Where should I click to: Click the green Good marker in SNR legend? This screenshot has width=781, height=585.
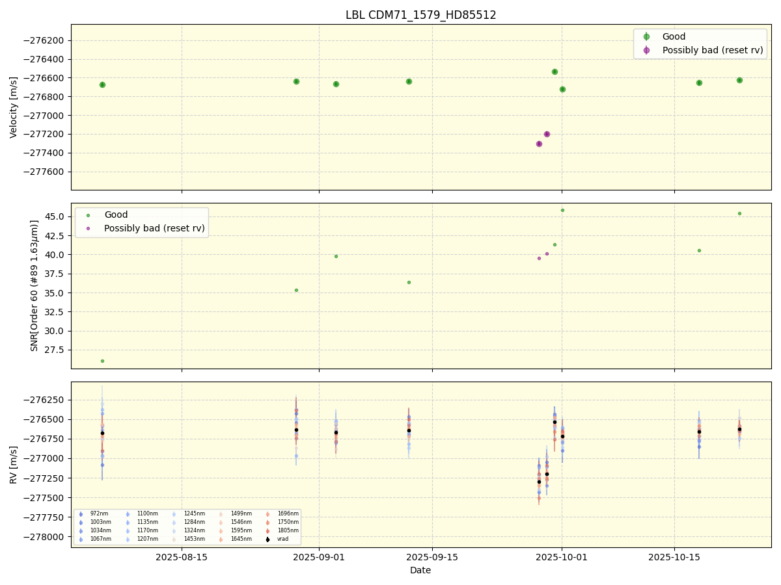88,215
